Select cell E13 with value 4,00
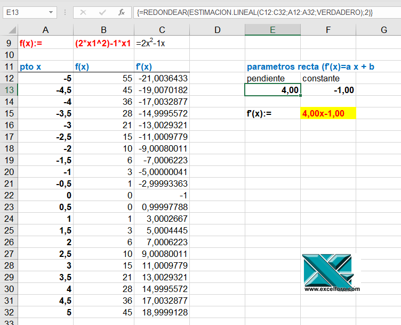This screenshot has width=401, height=325. [272, 90]
